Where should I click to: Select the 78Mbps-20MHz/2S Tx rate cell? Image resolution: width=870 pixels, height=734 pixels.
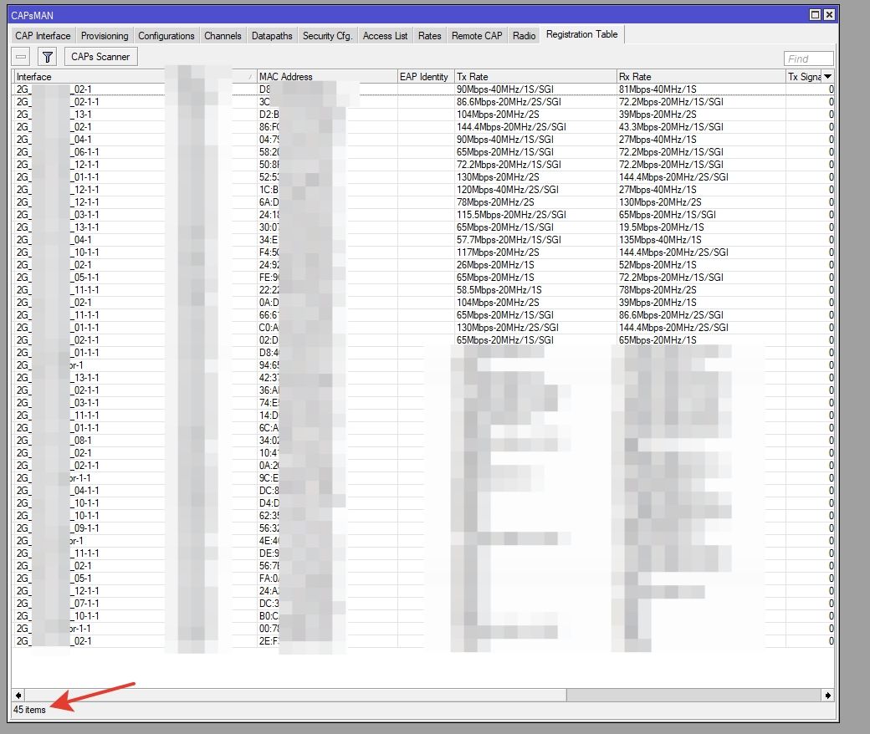[x=495, y=202]
